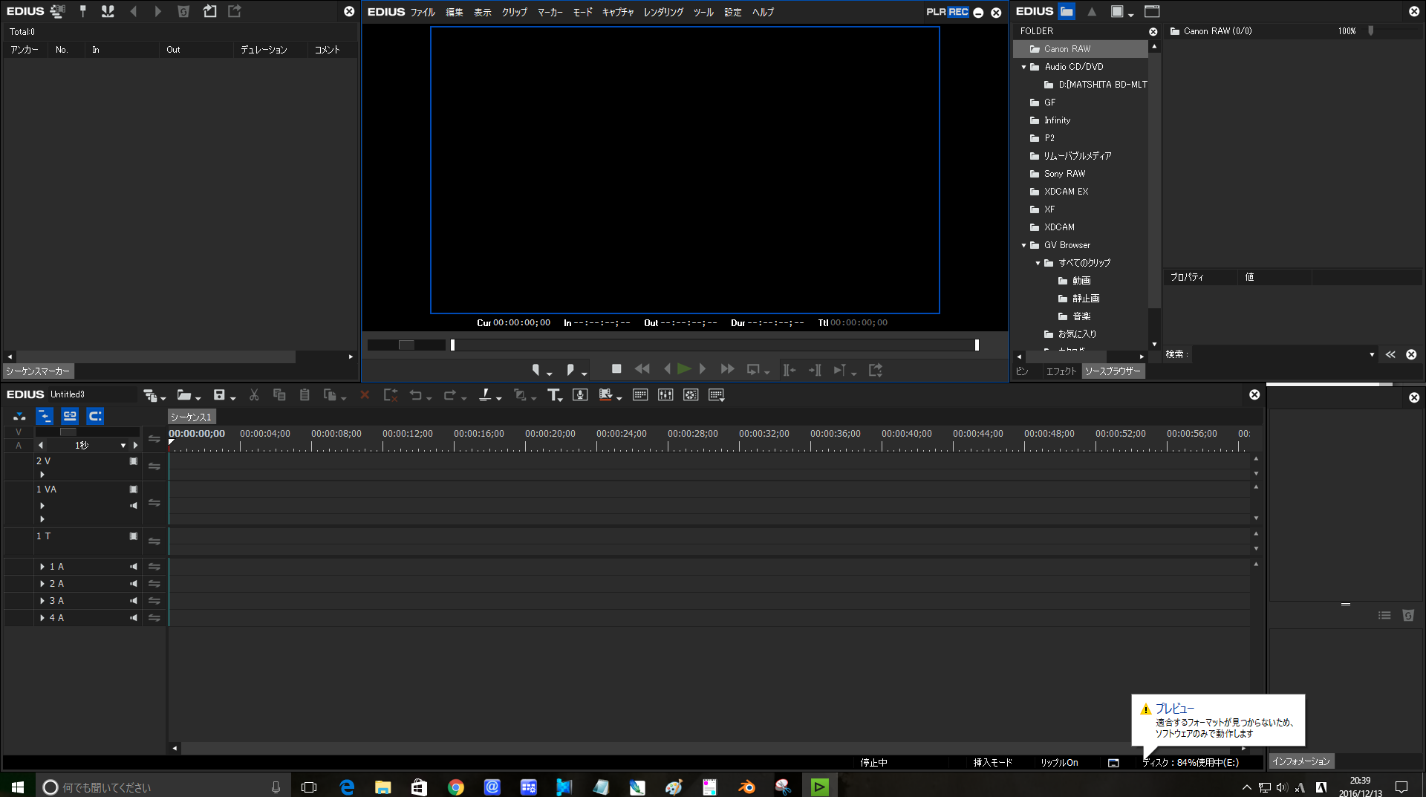Toggle the Vectorscope/Waveform icon
Image resolution: width=1426 pixels, height=797 pixels.
click(x=691, y=395)
